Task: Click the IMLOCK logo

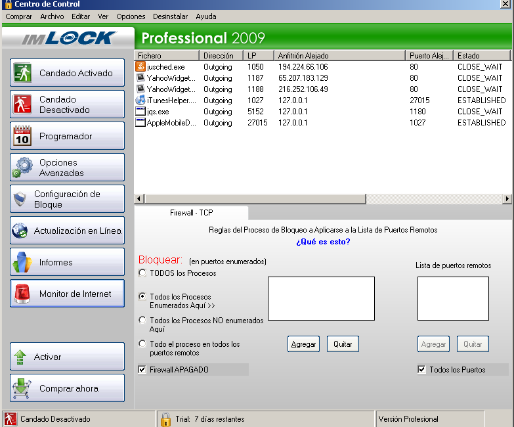Action: pyautogui.click(x=69, y=38)
